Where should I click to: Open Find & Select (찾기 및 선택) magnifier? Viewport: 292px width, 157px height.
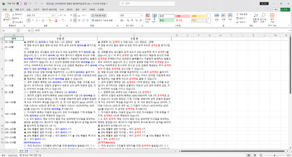(x=263, y=15)
